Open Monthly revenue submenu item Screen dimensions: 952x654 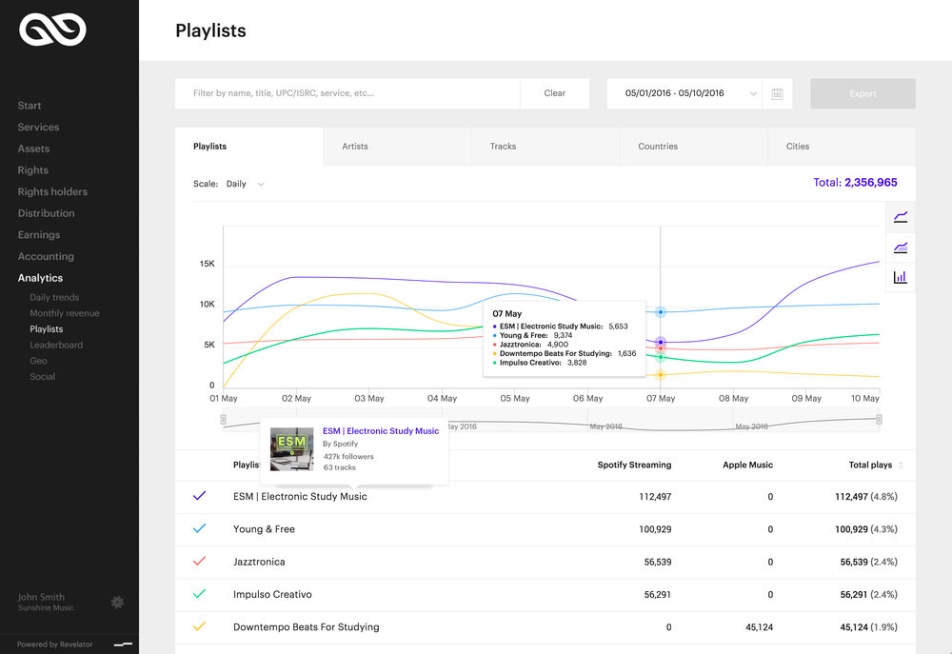click(x=65, y=313)
